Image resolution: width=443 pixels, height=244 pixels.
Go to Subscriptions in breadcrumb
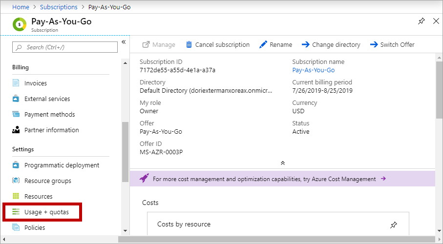click(x=59, y=7)
